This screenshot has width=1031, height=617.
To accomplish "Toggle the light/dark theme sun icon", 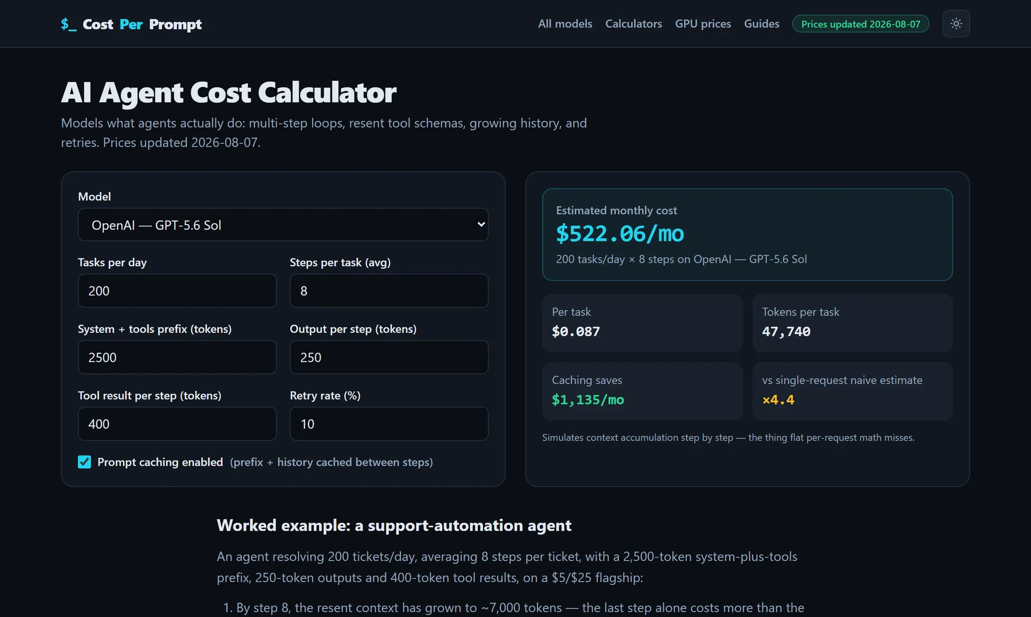I will coord(956,23).
